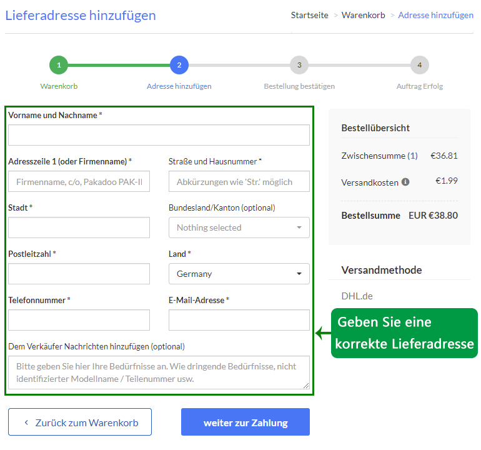Image resolution: width=481 pixels, height=450 pixels.
Task: Open the Land dropdown showing Germany
Action: tap(239, 274)
